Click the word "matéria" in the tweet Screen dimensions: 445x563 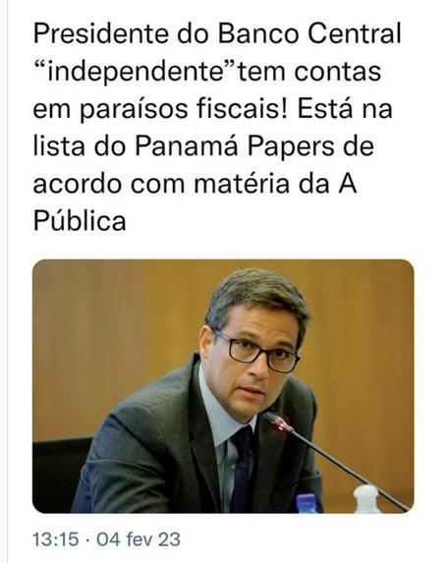pos(242,184)
